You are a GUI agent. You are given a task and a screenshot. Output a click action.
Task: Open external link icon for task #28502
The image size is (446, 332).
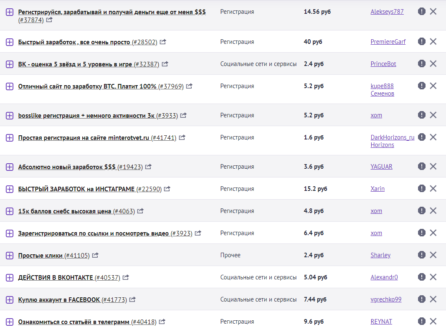(x=163, y=42)
